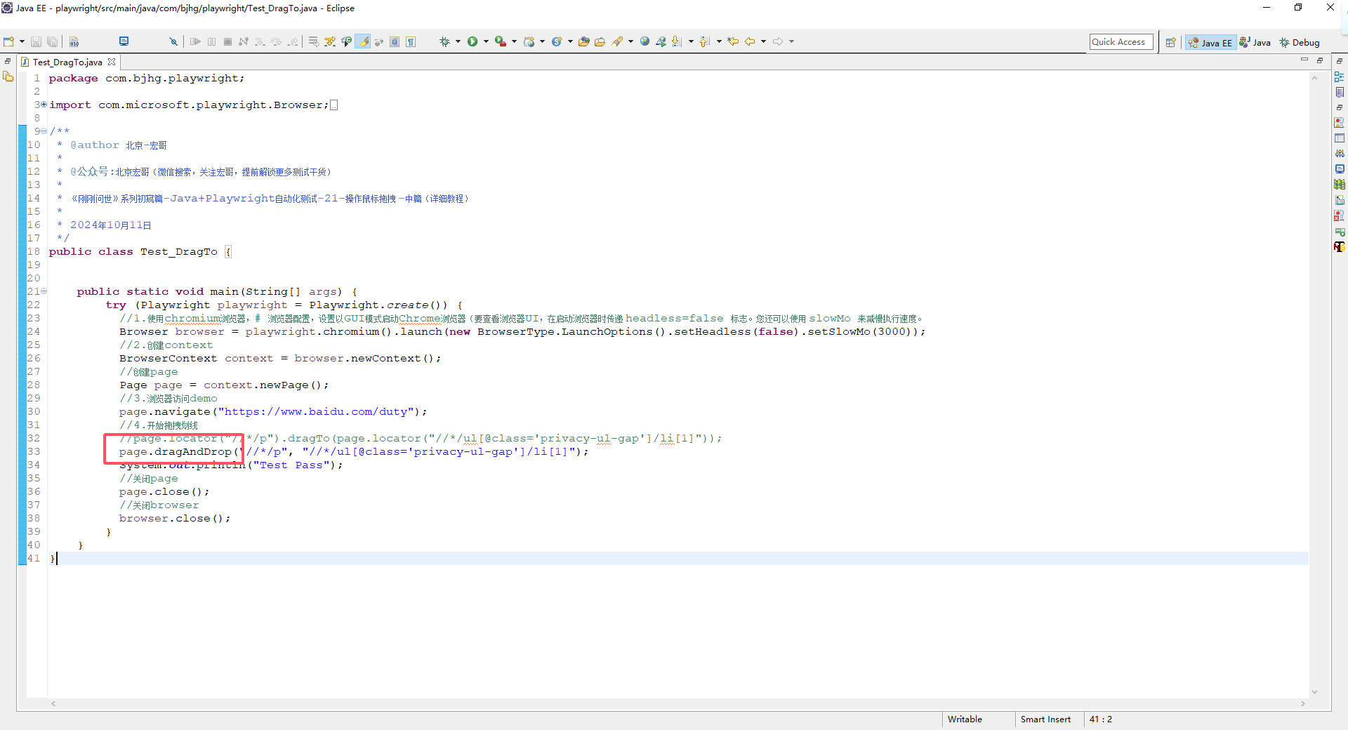
Task: Click in the Quick Access field
Action: tap(1121, 42)
